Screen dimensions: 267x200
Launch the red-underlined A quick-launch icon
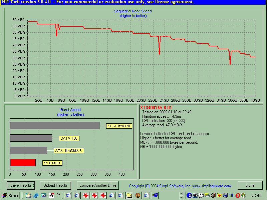51,195
